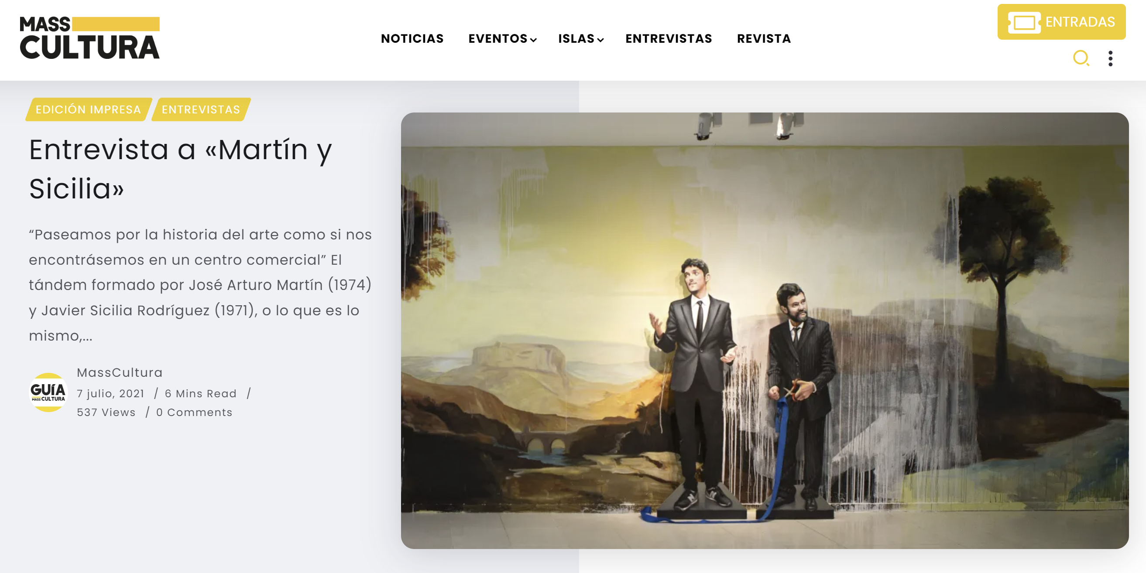Screen dimensions: 1146x573
Task: Click the 7 julio, 2021 date
Action: click(x=111, y=393)
